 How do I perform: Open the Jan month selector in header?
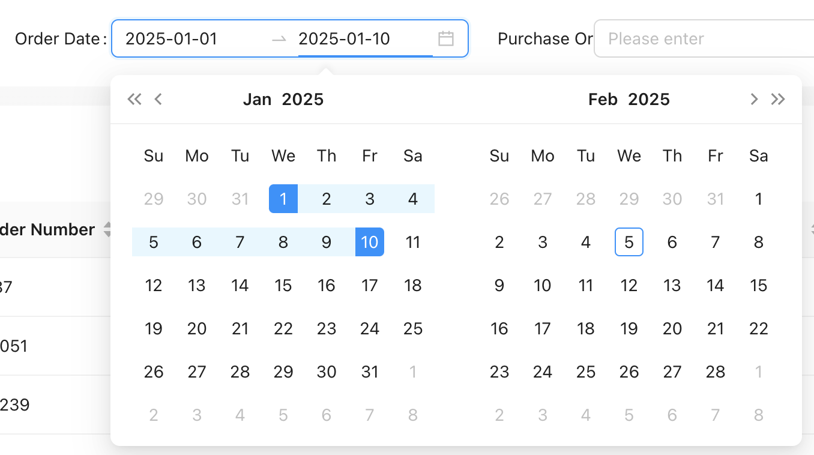257,100
